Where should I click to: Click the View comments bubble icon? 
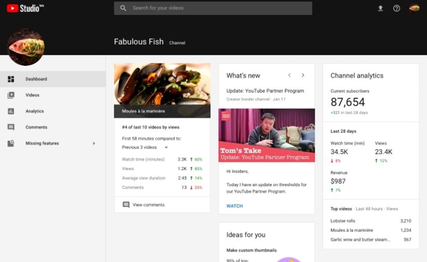point(126,205)
